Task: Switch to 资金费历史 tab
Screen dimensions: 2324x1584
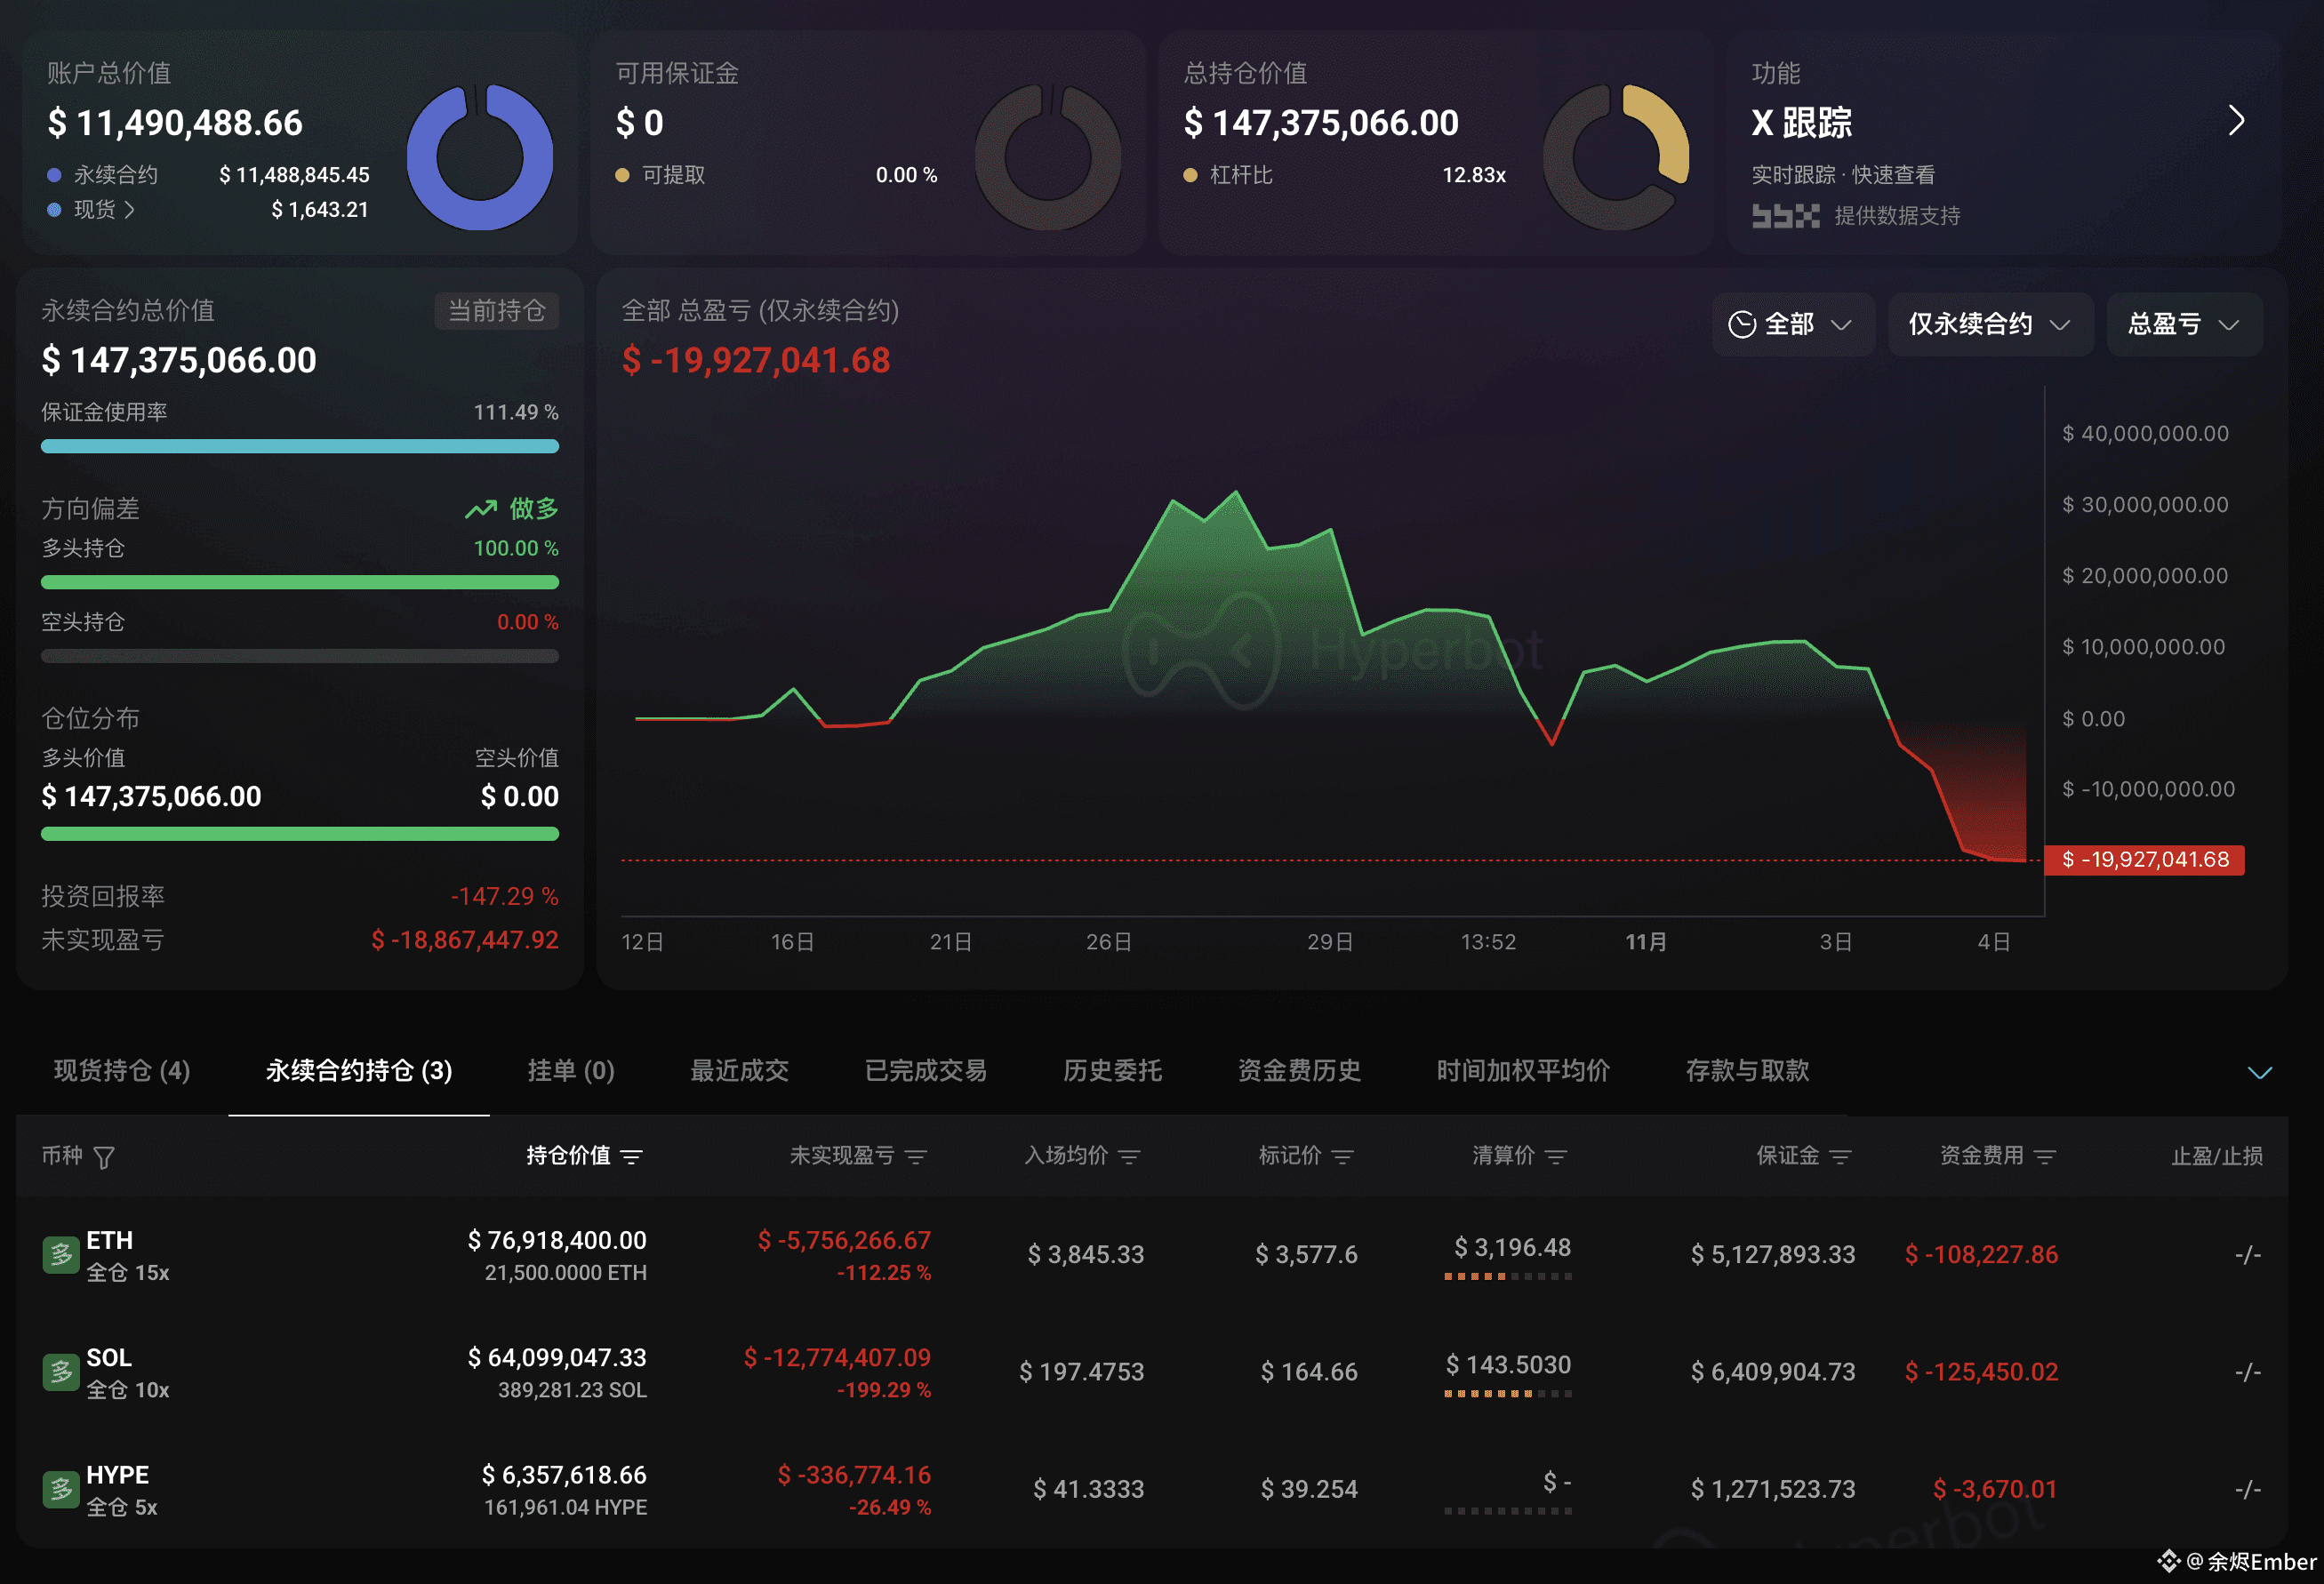Action: pyautogui.click(x=1298, y=1071)
